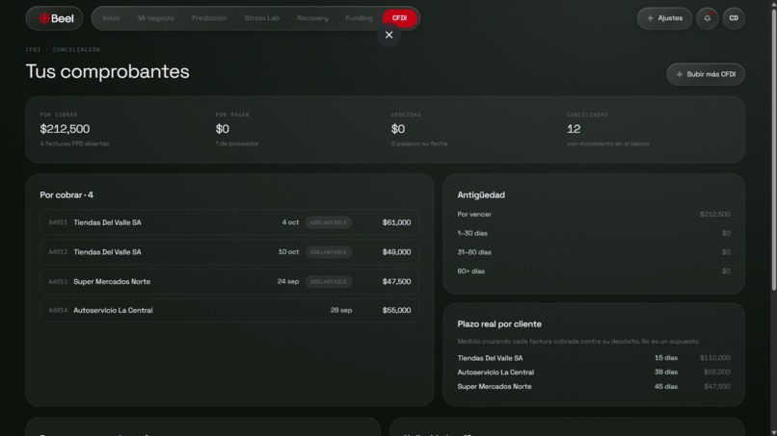Click the $212,500 por cobrar amount

coord(65,129)
